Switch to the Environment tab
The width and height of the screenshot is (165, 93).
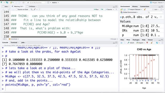[x=125, y=6]
